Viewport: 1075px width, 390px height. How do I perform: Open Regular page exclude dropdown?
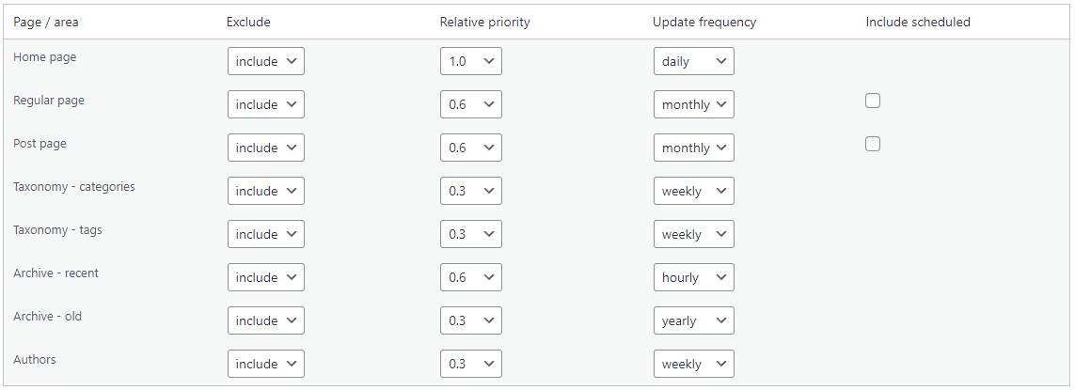pyautogui.click(x=265, y=105)
